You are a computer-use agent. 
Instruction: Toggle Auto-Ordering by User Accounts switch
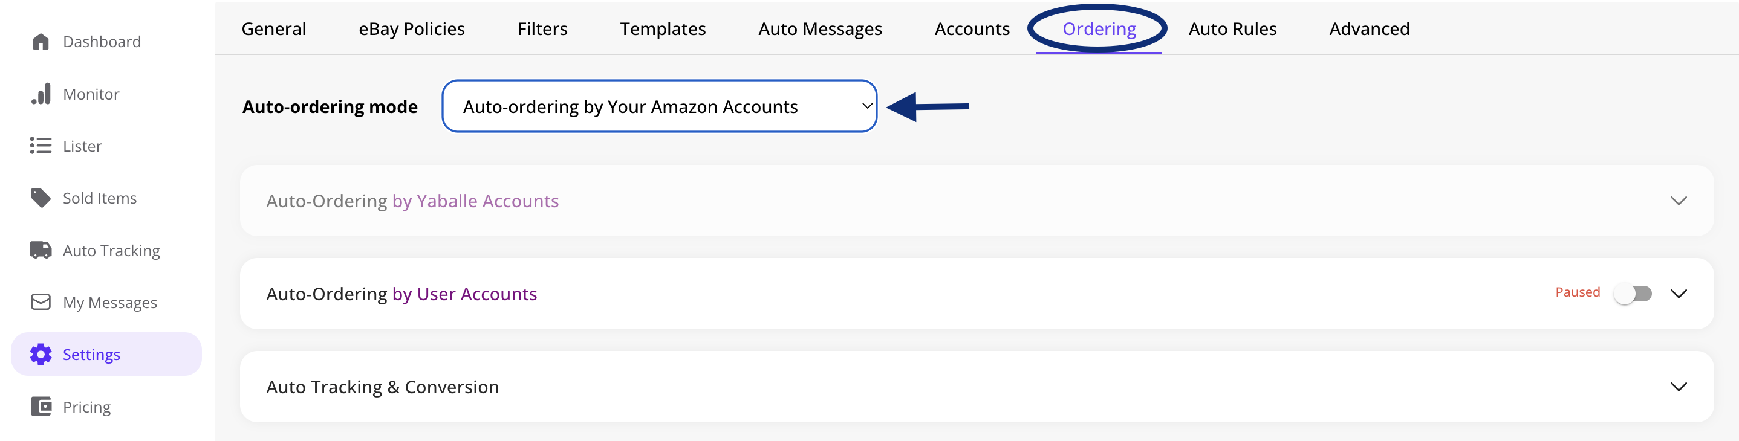tap(1633, 294)
